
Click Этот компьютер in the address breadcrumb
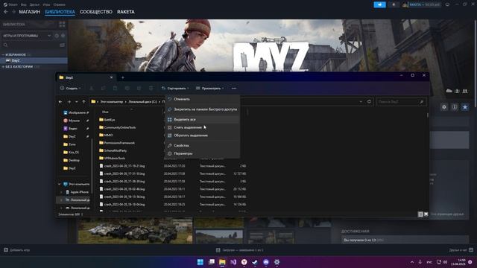[x=112, y=102]
